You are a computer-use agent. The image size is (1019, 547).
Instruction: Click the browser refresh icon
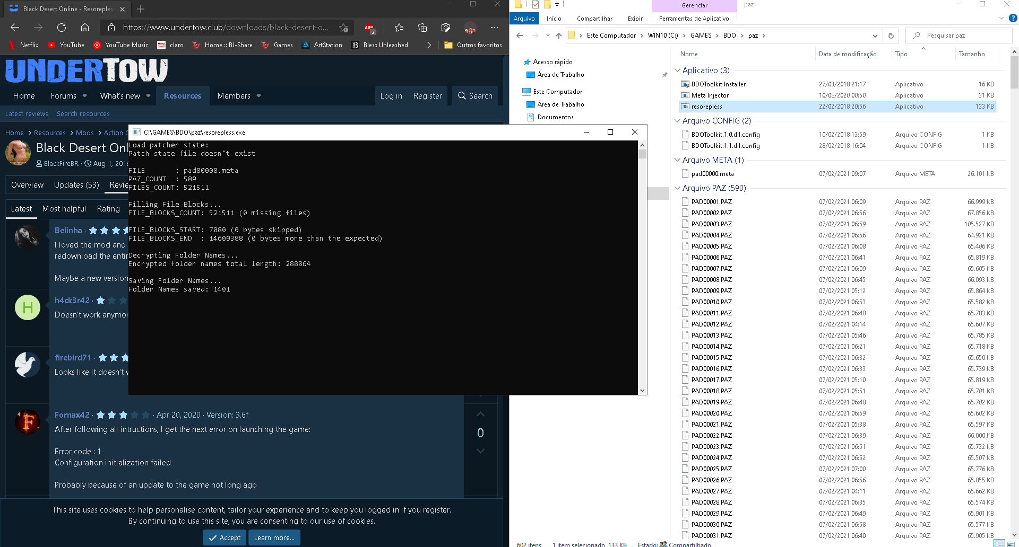(62, 28)
